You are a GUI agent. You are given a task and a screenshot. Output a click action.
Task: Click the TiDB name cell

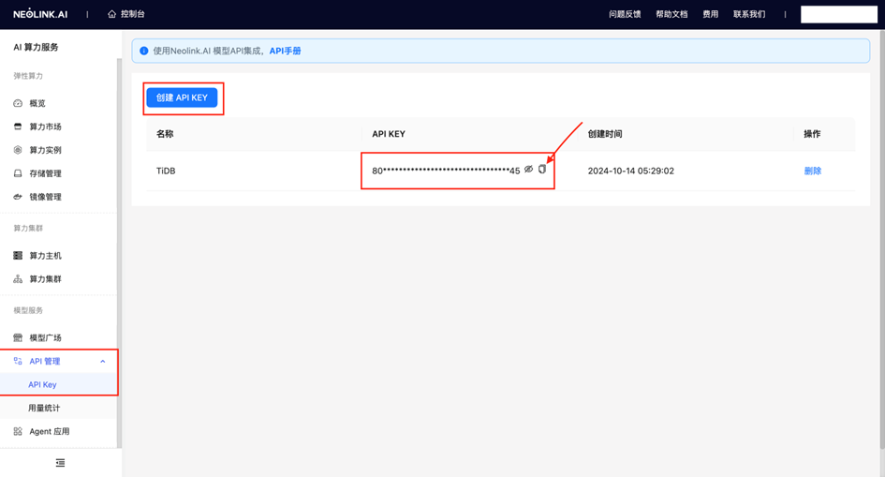click(x=166, y=171)
